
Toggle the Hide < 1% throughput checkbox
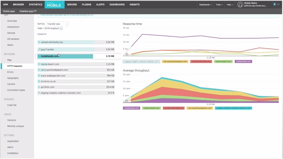click(x=61, y=28)
